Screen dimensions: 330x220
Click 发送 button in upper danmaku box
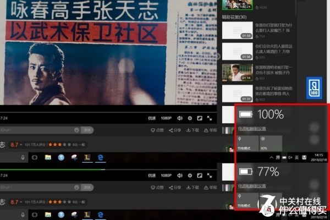point(87,130)
